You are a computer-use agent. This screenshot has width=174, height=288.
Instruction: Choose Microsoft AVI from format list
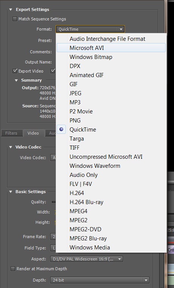pyautogui.click(x=111, y=48)
